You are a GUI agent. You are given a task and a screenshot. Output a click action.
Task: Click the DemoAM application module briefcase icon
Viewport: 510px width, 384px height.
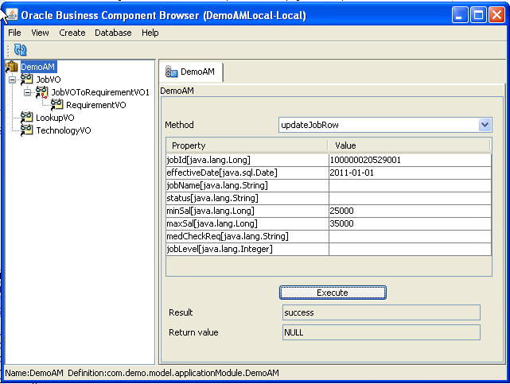[x=12, y=67]
